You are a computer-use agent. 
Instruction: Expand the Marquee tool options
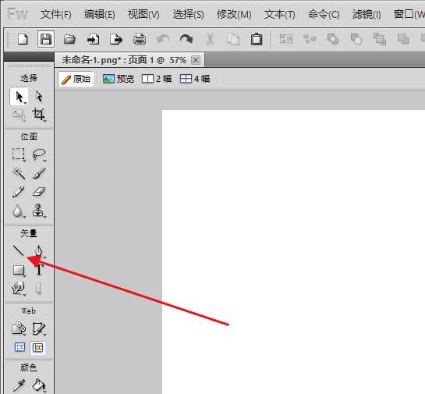[25, 161]
